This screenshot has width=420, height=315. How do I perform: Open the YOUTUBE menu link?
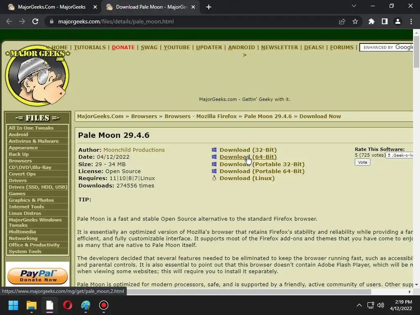coord(177,48)
